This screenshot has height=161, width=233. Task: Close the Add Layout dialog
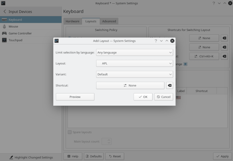tap(172, 41)
